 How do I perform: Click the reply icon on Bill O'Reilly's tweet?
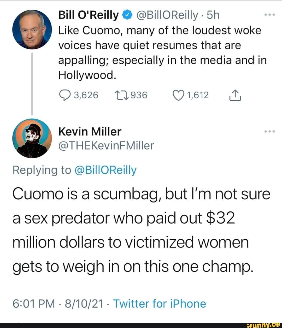point(65,95)
